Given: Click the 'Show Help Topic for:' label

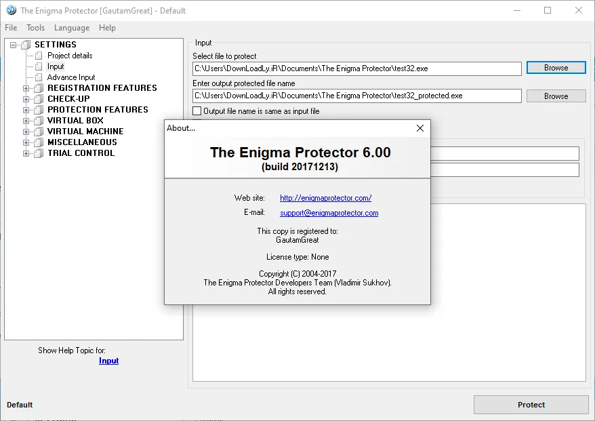Looking at the screenshot, I should (72, 350).
